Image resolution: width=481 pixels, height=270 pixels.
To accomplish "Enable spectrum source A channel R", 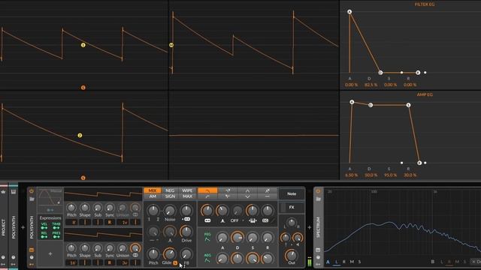I will click(344, 262).
